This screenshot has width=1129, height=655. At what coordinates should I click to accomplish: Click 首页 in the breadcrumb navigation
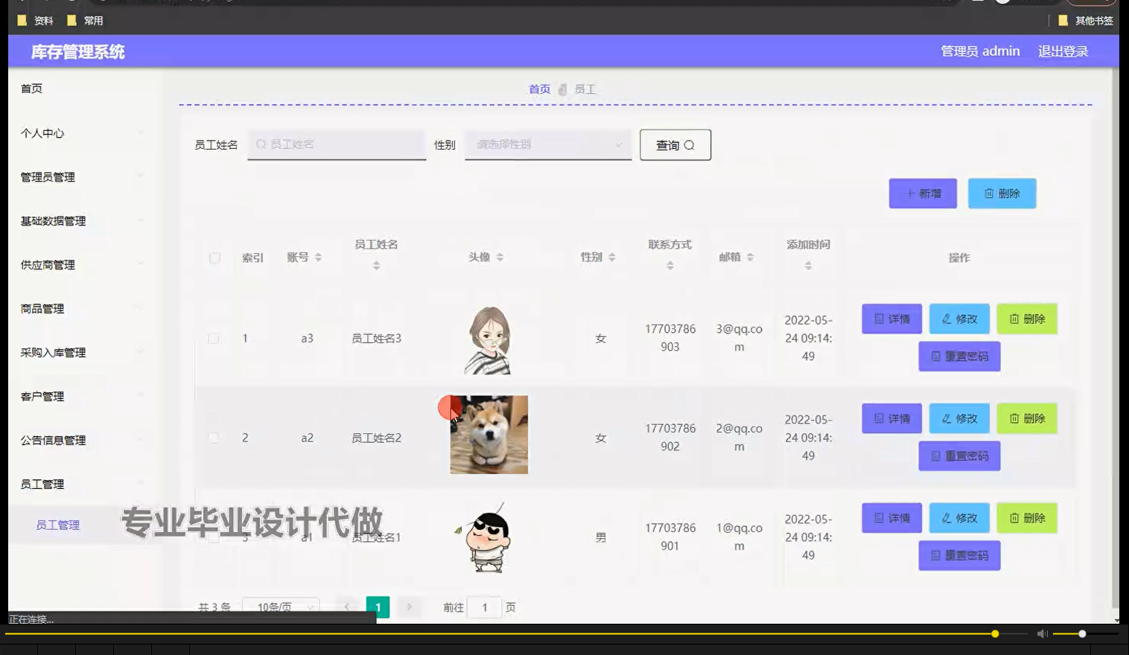click(539, 89)
